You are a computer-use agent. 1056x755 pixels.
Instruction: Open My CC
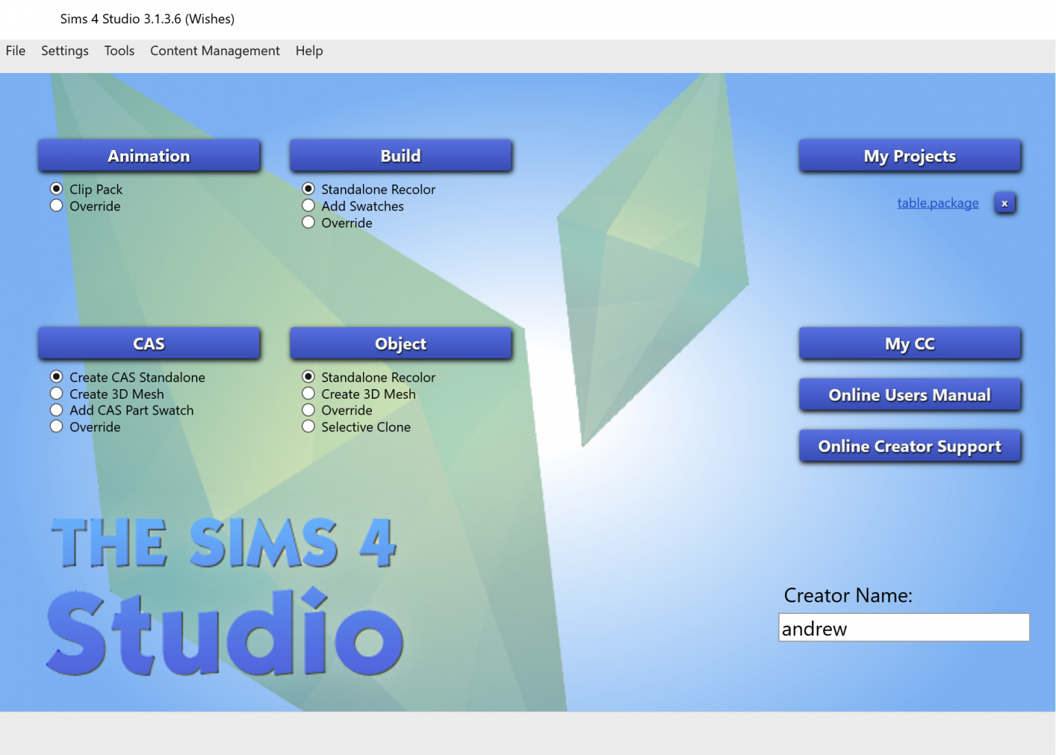click(x=910, y=343)
